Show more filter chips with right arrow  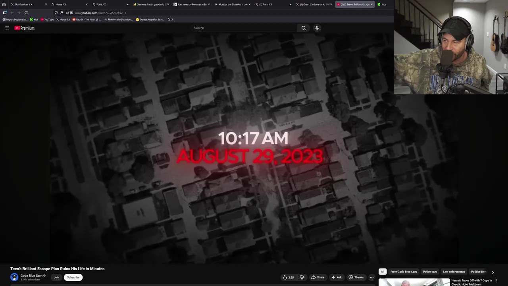coord(493,272)
